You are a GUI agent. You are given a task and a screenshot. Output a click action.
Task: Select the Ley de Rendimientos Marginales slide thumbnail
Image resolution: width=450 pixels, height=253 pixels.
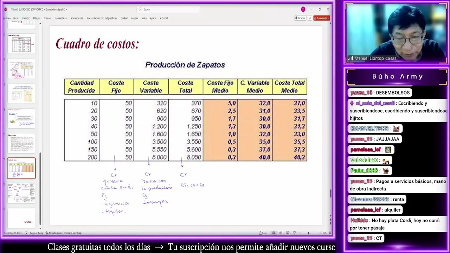[21, 93]
